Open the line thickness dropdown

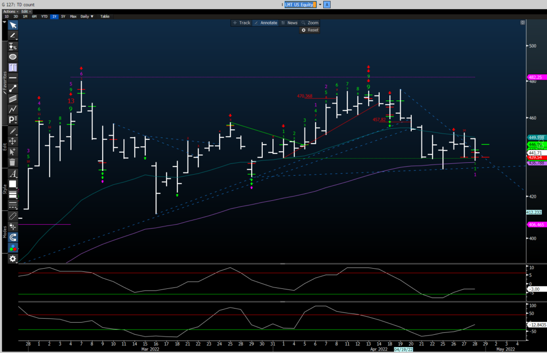tap(13, 194)
